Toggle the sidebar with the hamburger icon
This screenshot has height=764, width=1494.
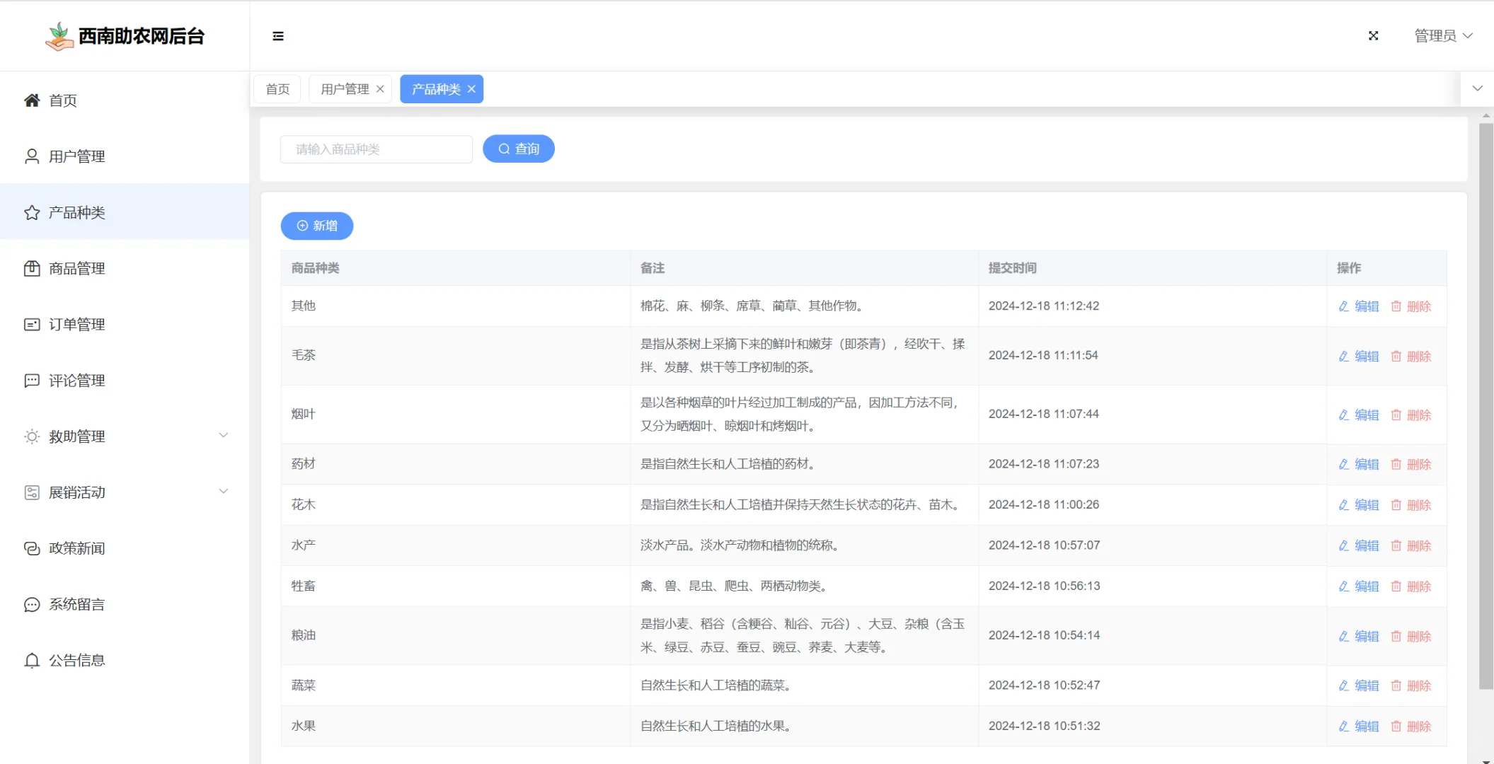point(277,36)
